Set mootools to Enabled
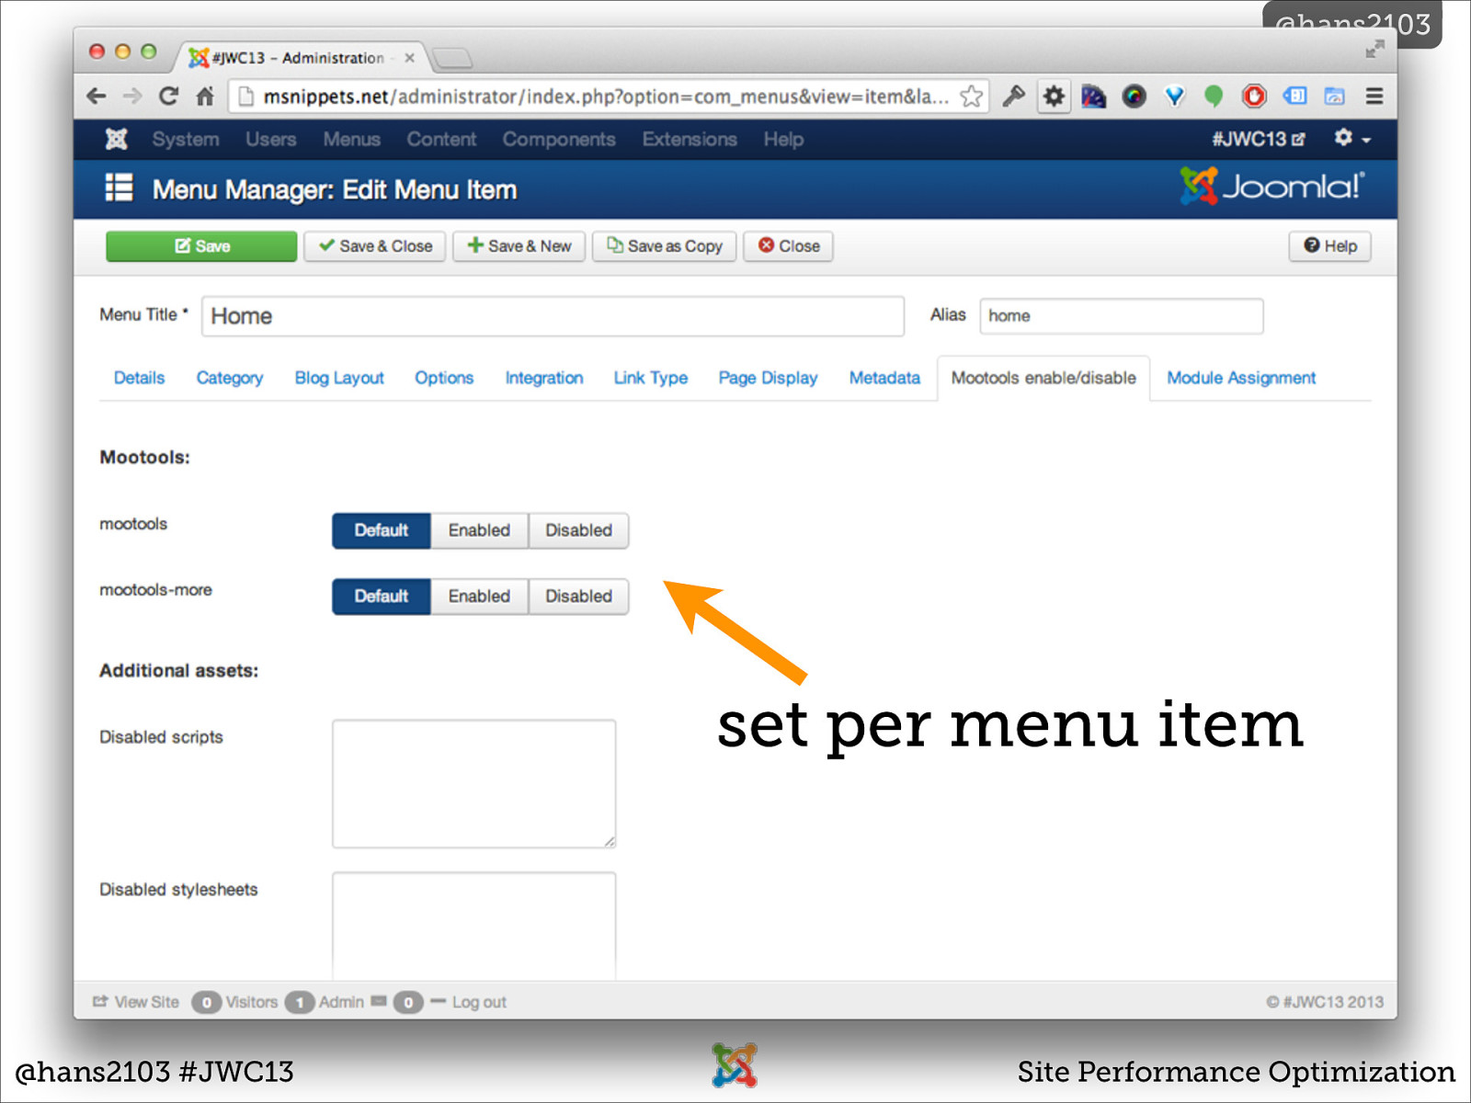1471x1103 pixels. click(x=479, y=530)
